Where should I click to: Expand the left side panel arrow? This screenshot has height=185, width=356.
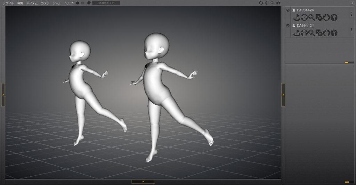(3, 95)
